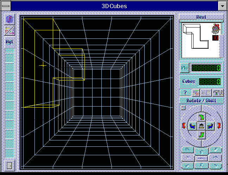228x175 pixels.
Task: Click the colored grid icon button
Action: pos(195,93)
